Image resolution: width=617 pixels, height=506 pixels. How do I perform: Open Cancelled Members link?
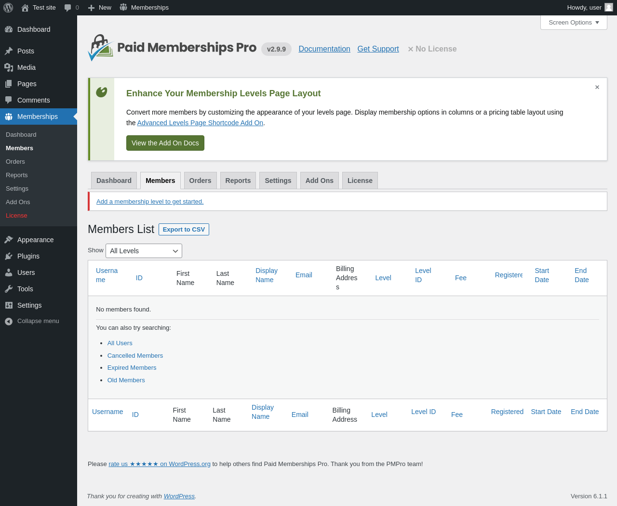(x=135, y=356)
